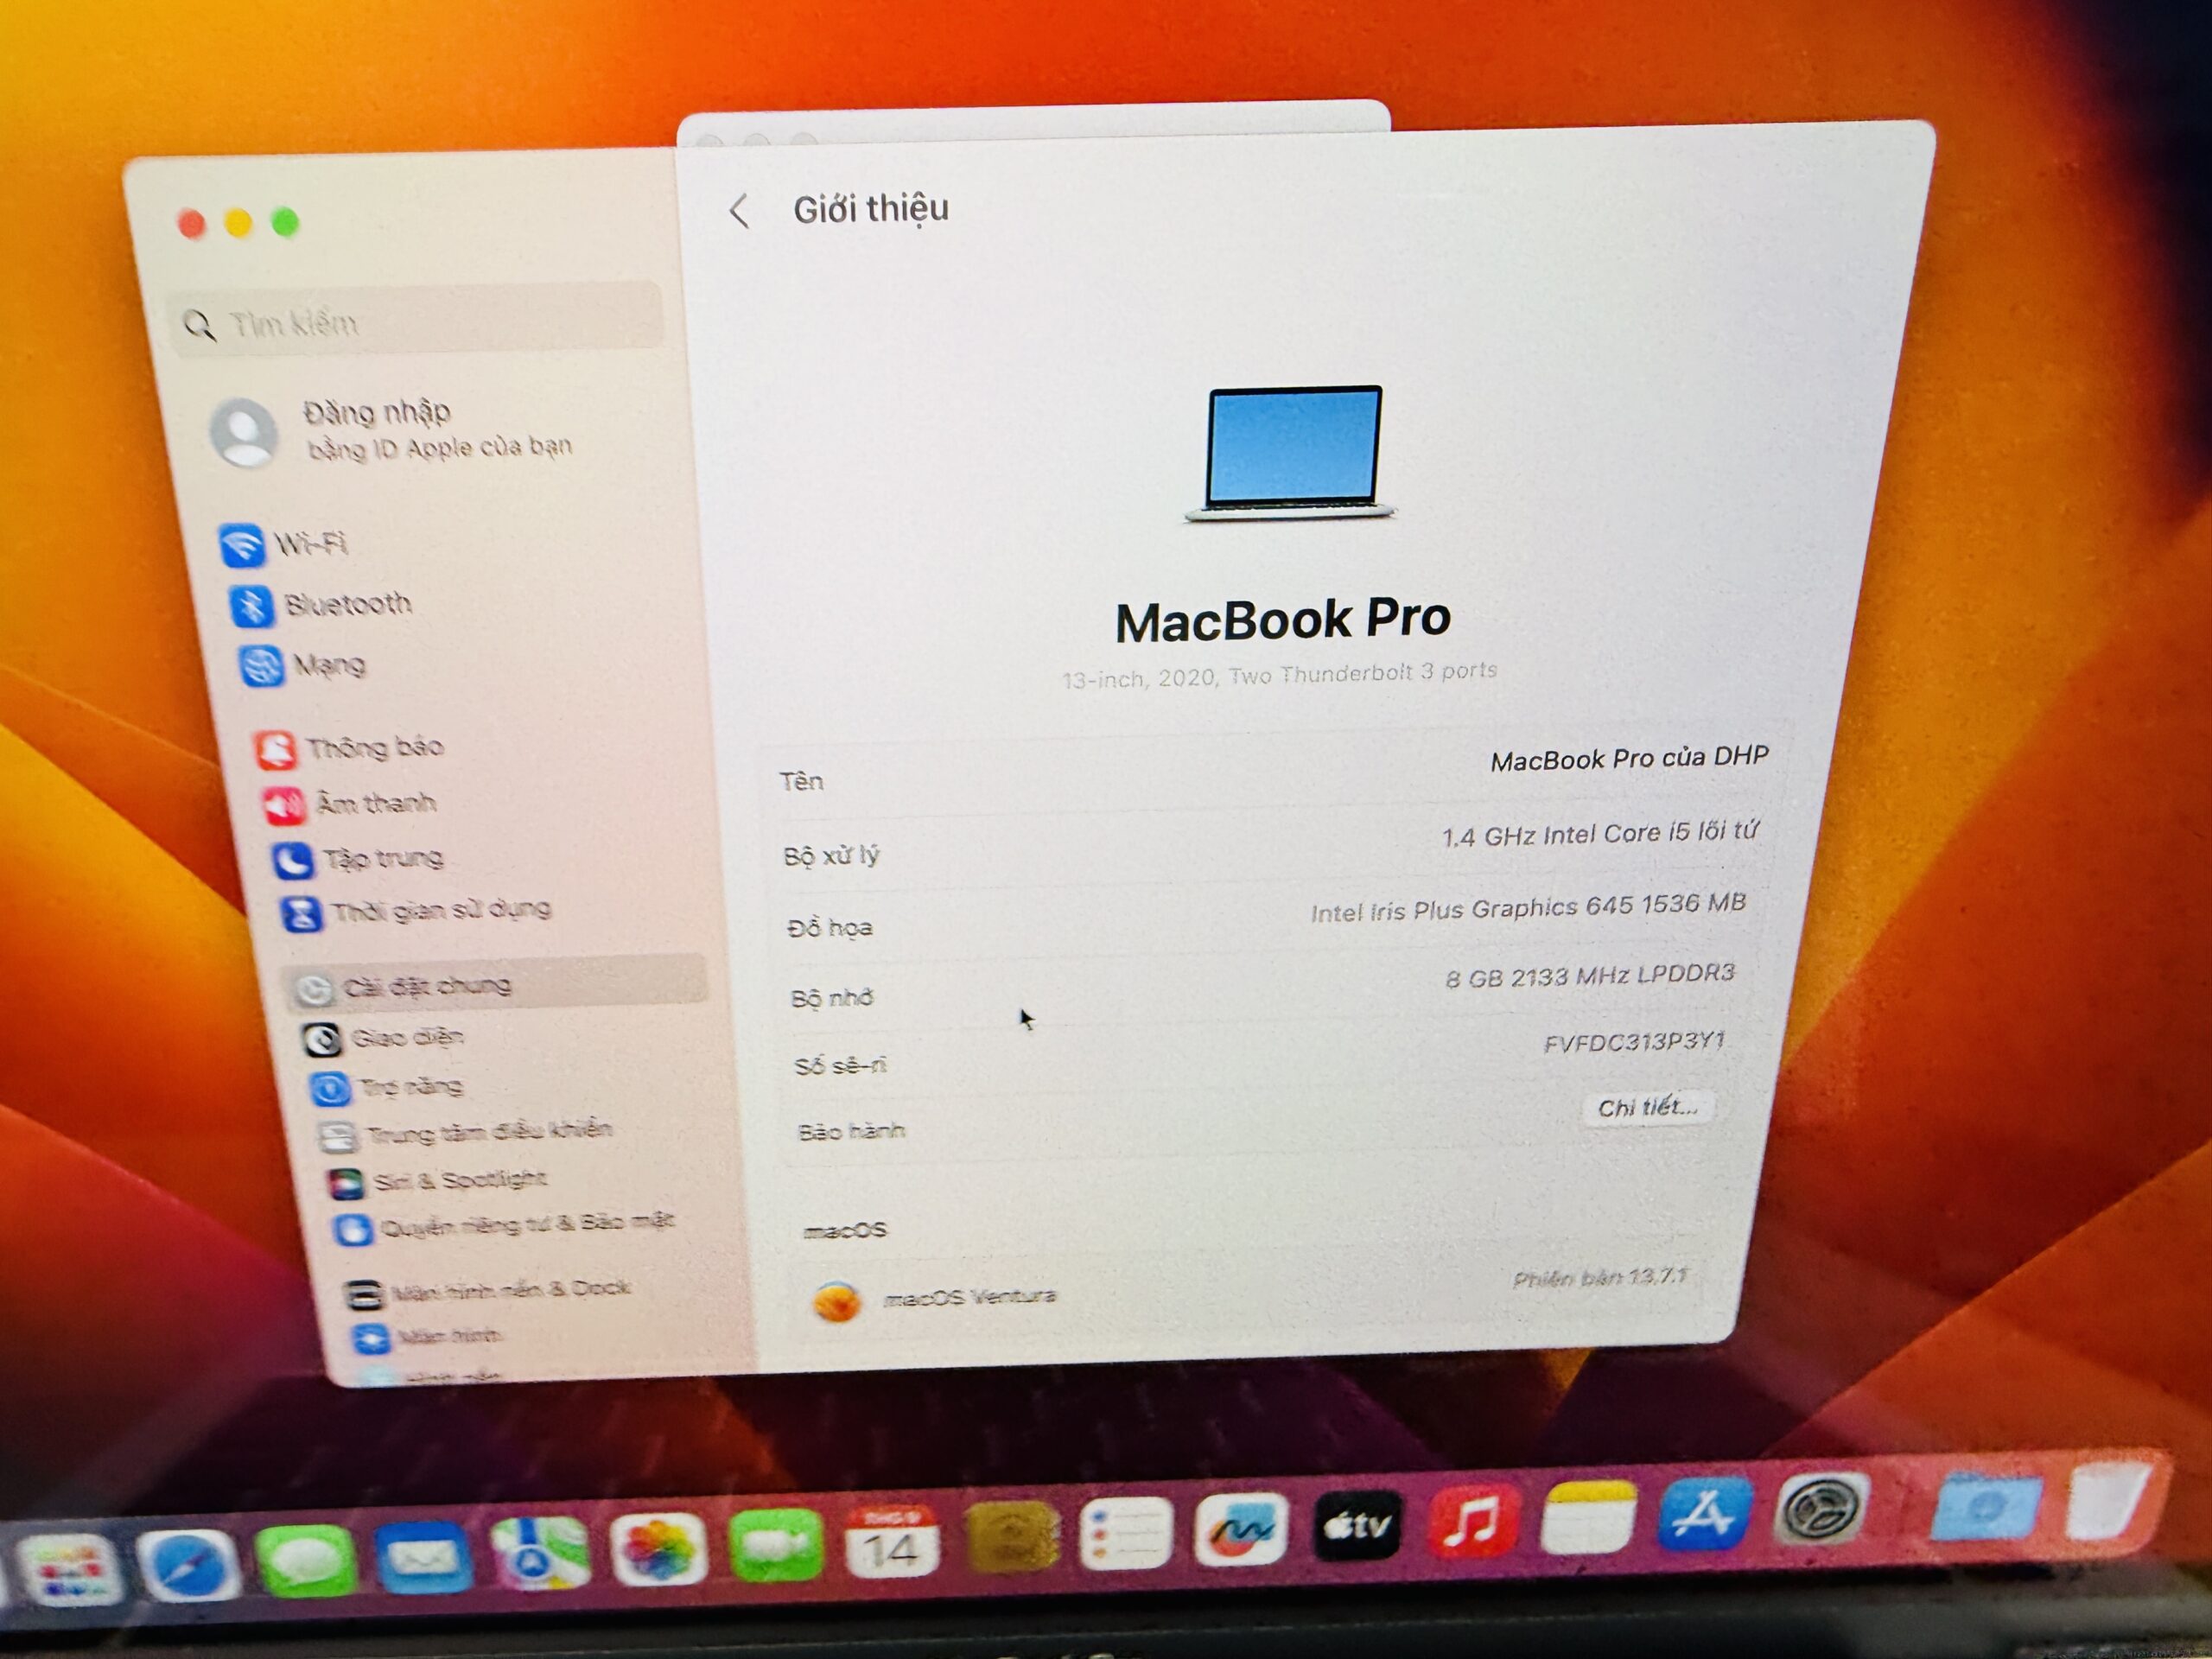
Task: Click the MacBook Pro laptop image
Action: tap(1290, 453)
